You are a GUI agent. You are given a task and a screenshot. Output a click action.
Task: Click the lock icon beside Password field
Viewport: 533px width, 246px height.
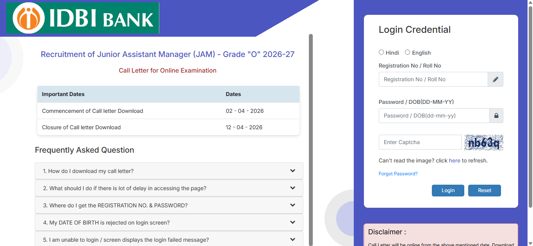point(496,116)
